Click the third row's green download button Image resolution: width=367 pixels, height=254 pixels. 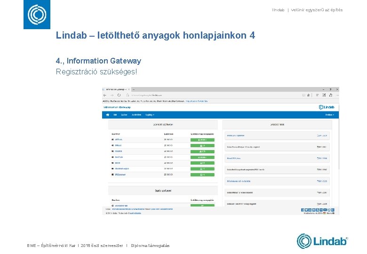coord(202,151)
